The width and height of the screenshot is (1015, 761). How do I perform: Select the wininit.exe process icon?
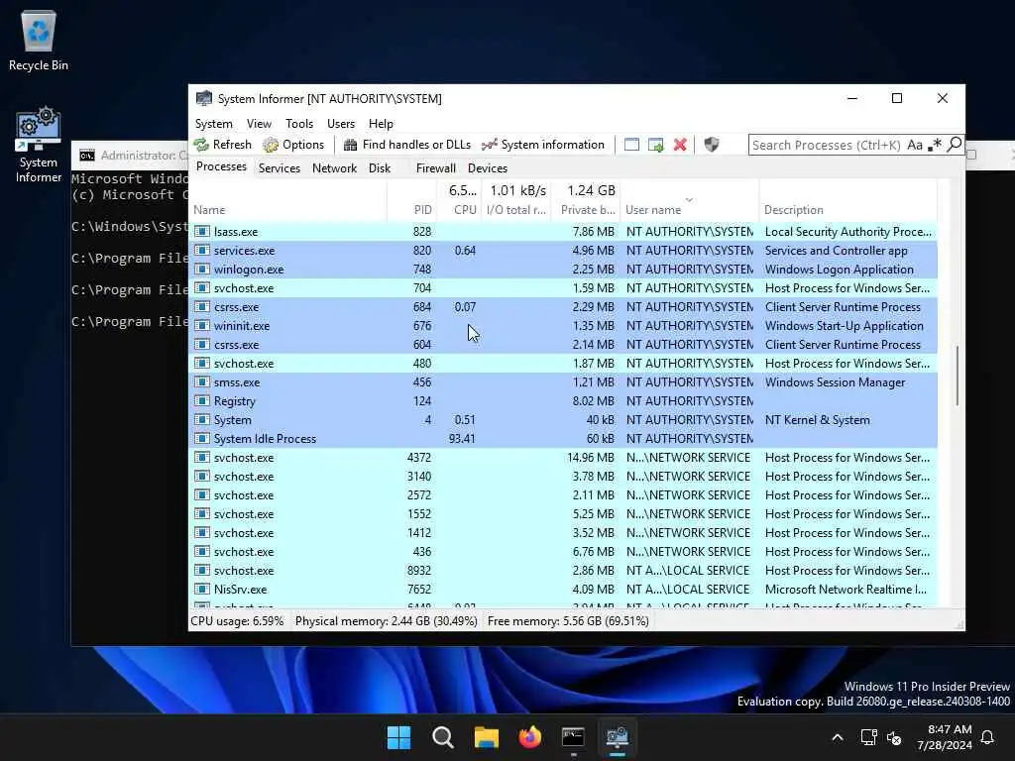(202, 325)
